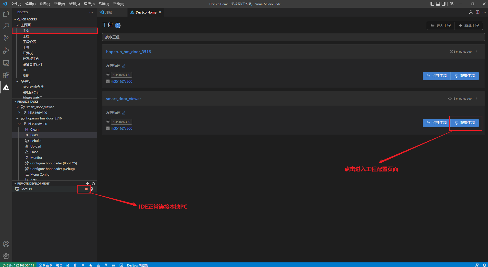Select the Rebuild task

click(55, 141)
